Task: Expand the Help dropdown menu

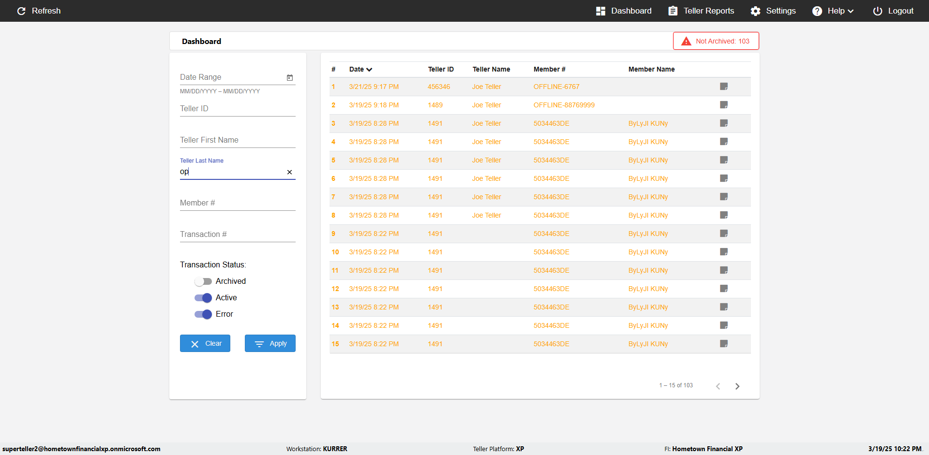Action: tap(834, 11)
